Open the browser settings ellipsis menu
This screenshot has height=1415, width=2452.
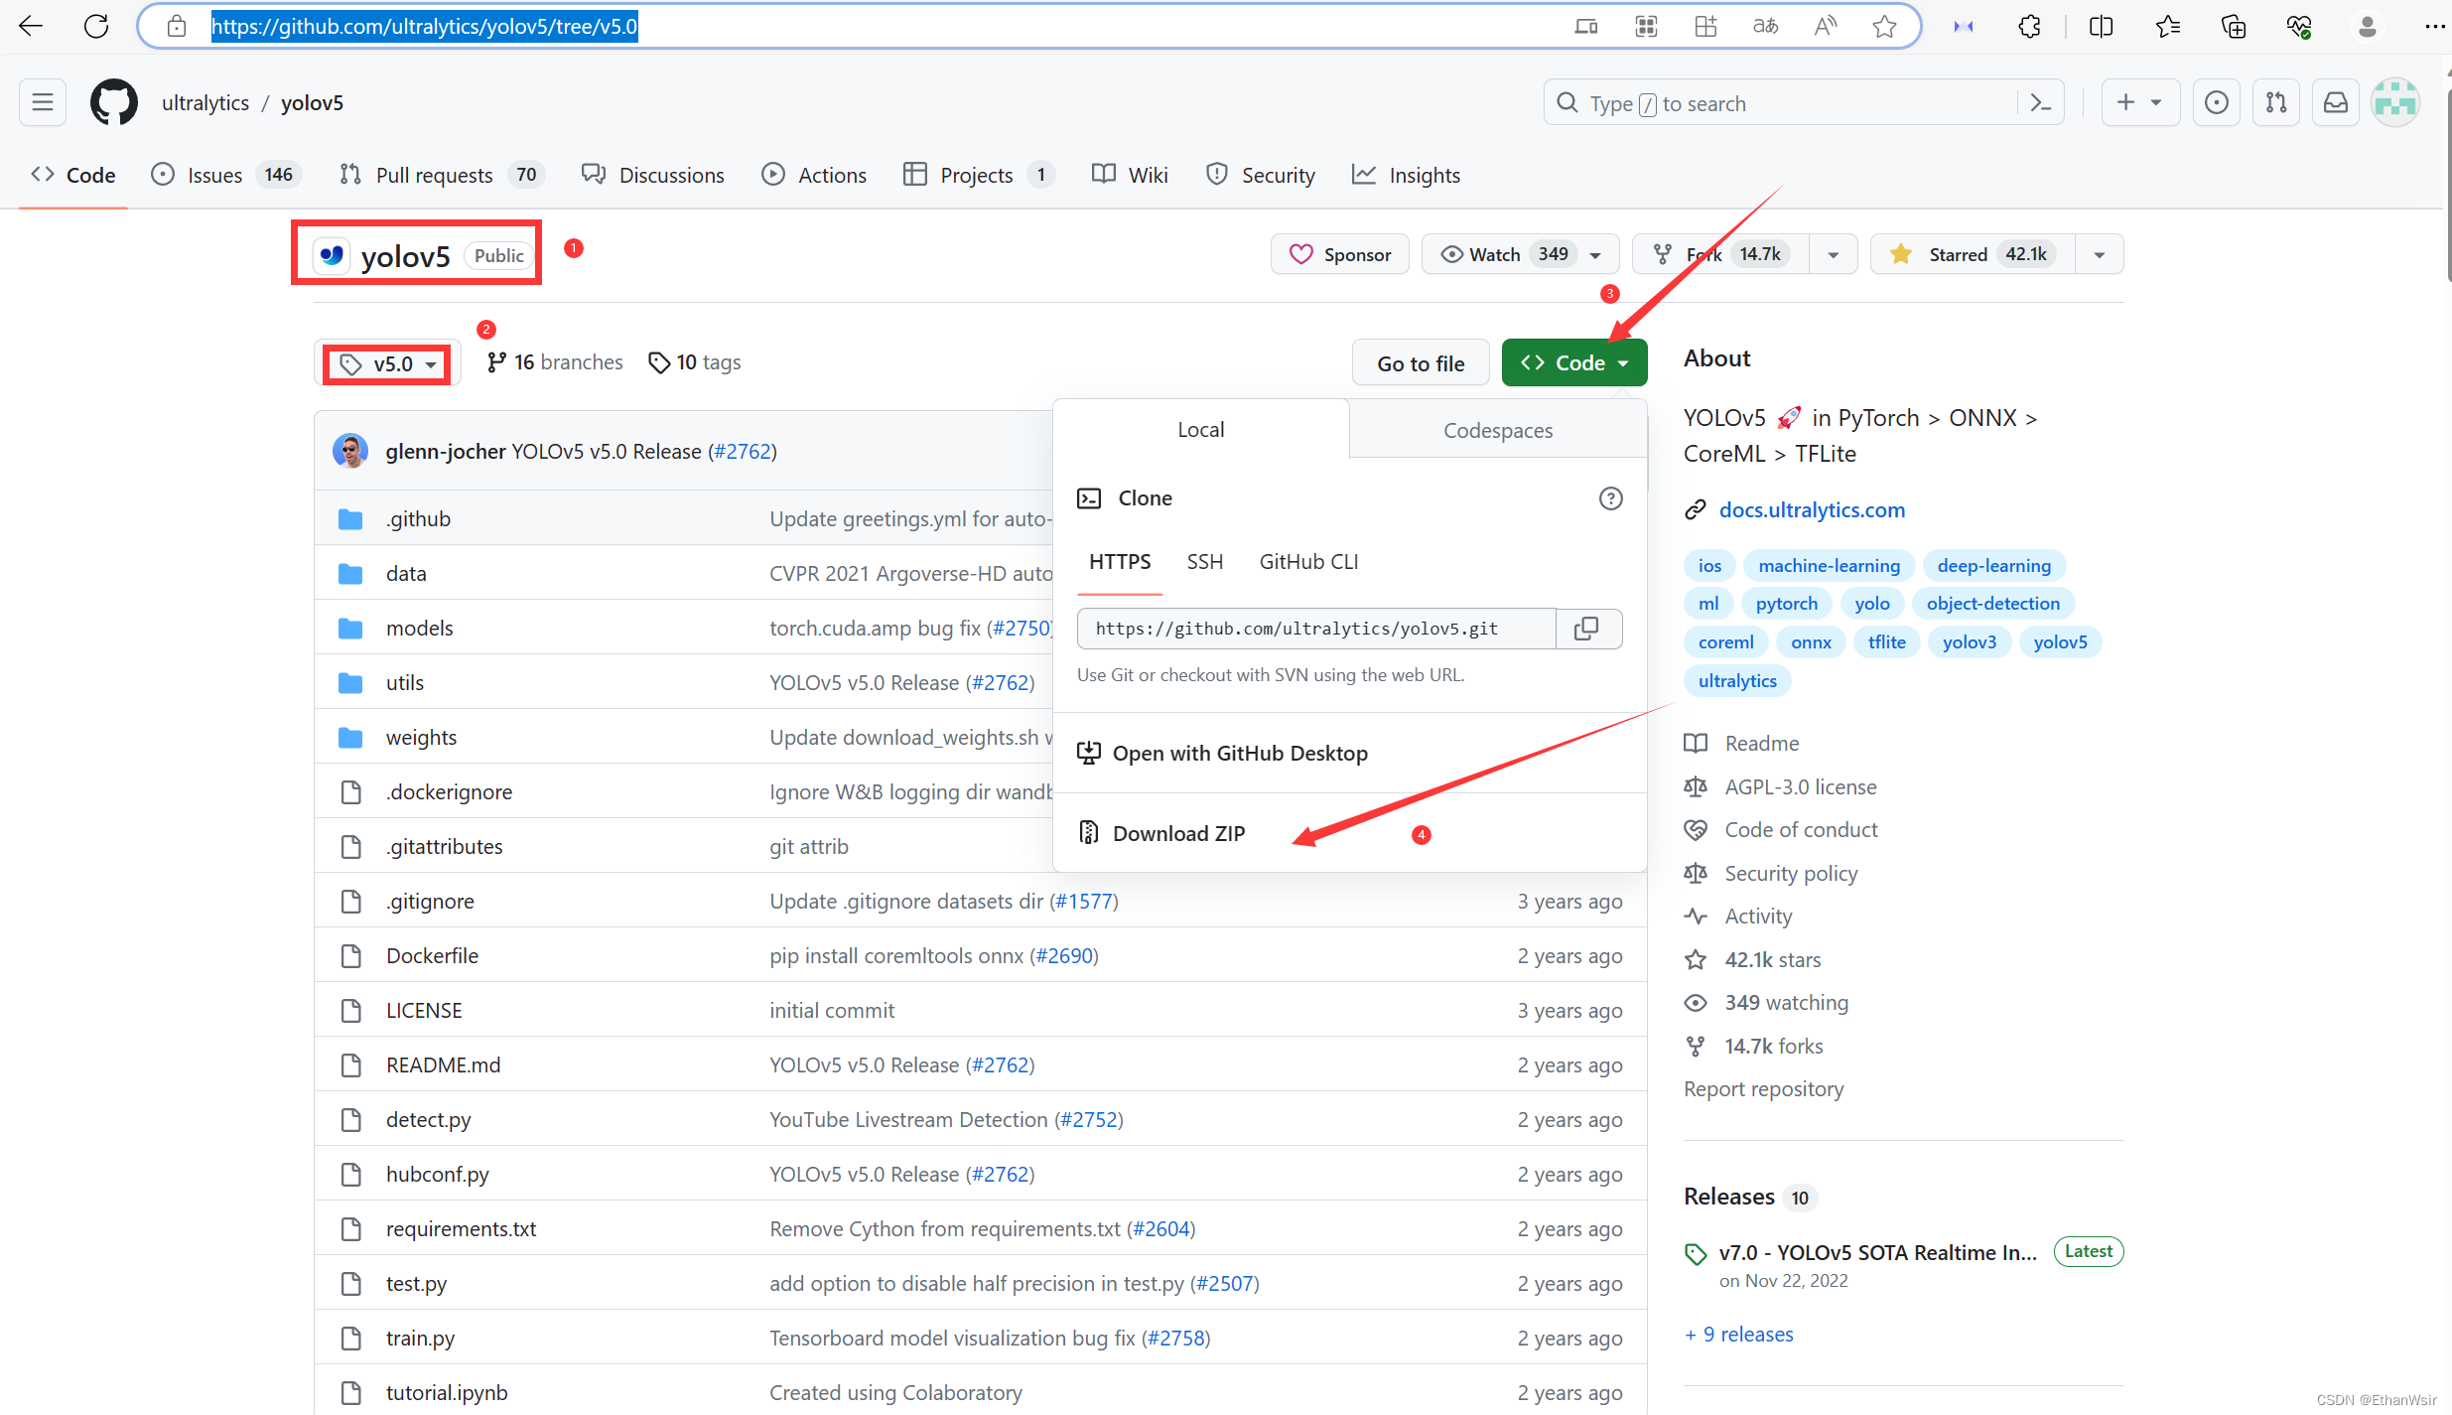[x=2434, y=26]
